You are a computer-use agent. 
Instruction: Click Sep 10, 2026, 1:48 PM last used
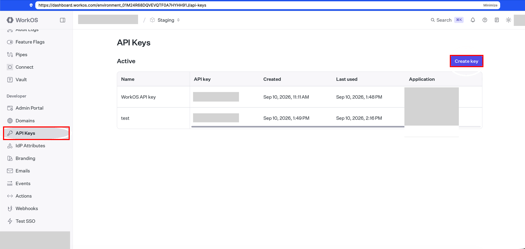coord(359,97)
